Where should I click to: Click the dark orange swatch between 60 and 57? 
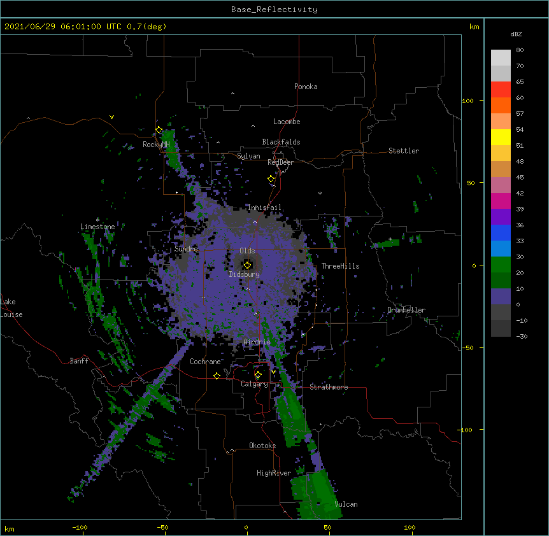(501, 106)
